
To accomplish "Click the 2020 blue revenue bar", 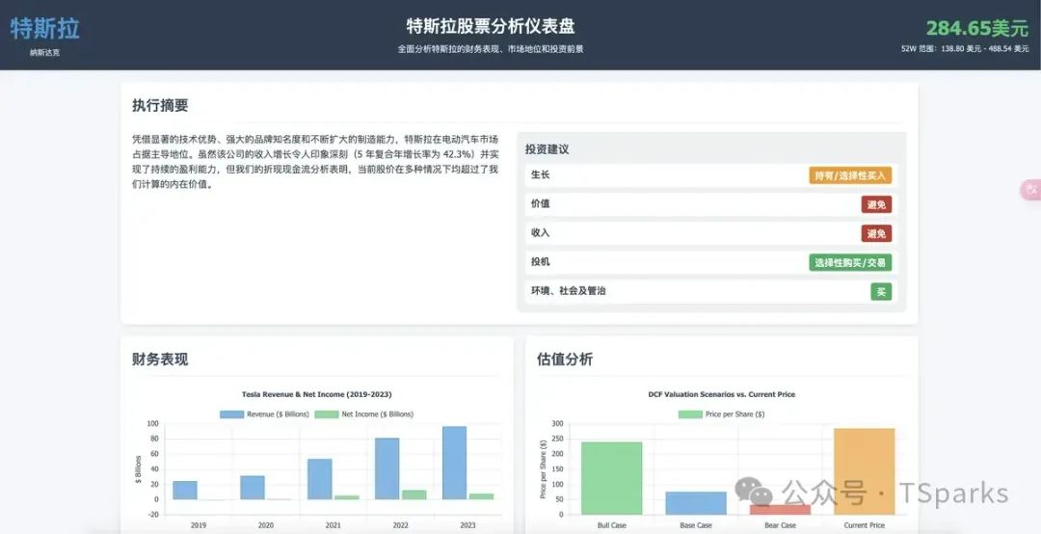I will (x=253, y=488).
